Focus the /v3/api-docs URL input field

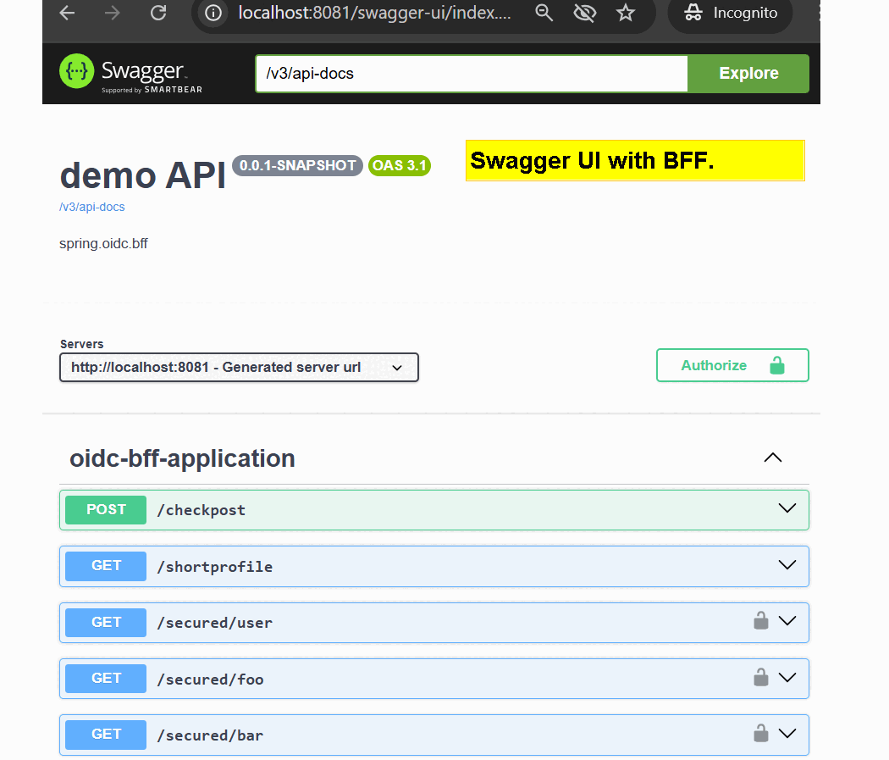[472, 73]
